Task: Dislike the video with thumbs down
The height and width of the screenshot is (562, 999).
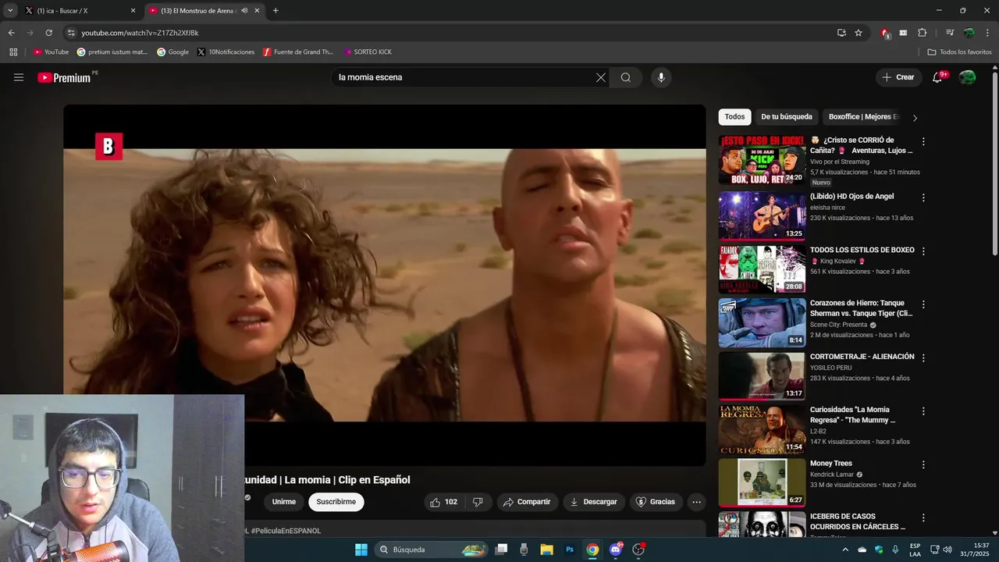Action: (x=478, y=502)
